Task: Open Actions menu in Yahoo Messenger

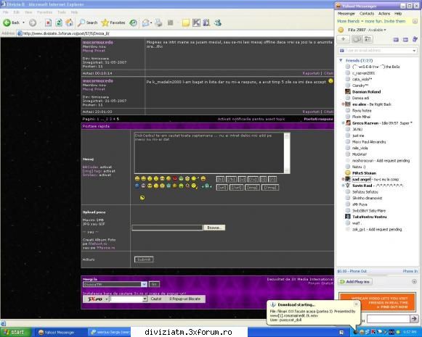Action: 384,14
